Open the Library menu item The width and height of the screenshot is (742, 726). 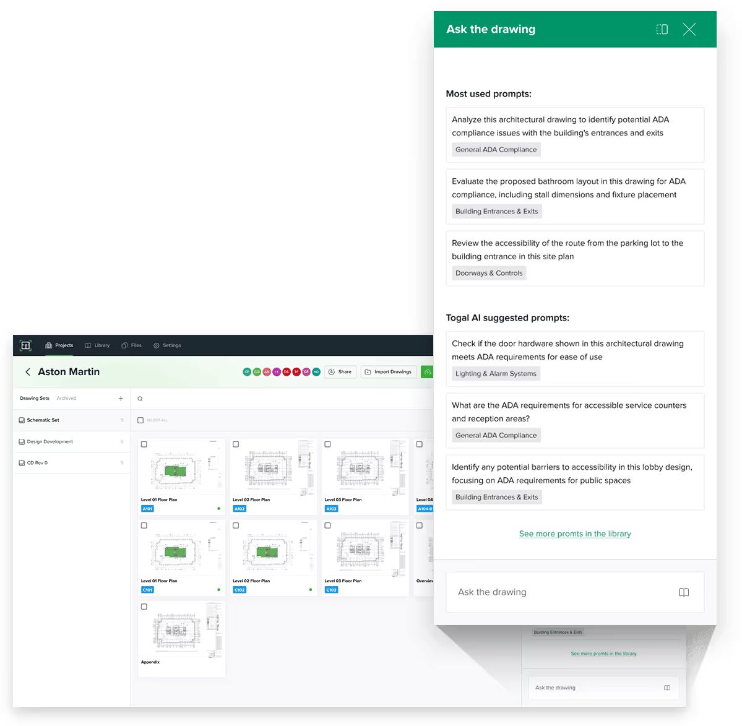[97, 345]
